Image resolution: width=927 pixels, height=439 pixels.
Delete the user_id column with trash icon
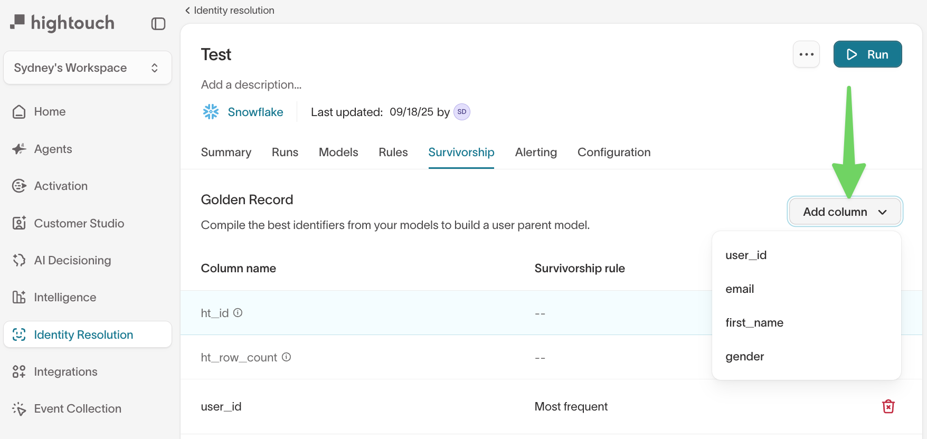click(888, 406)
